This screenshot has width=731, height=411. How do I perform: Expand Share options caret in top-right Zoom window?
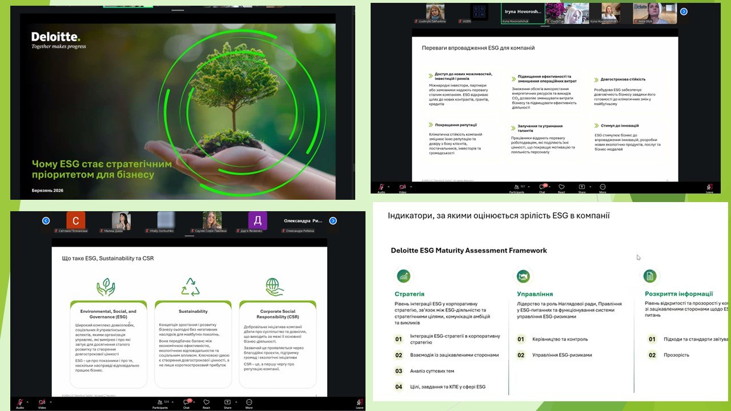(x=589, y=186)
